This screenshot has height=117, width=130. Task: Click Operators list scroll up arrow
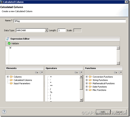coord(81,77)
